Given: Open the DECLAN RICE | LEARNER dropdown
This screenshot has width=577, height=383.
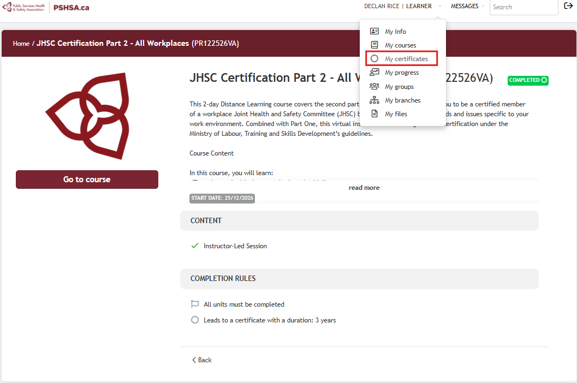Looking at the screenshot, I should click(402, 6).
